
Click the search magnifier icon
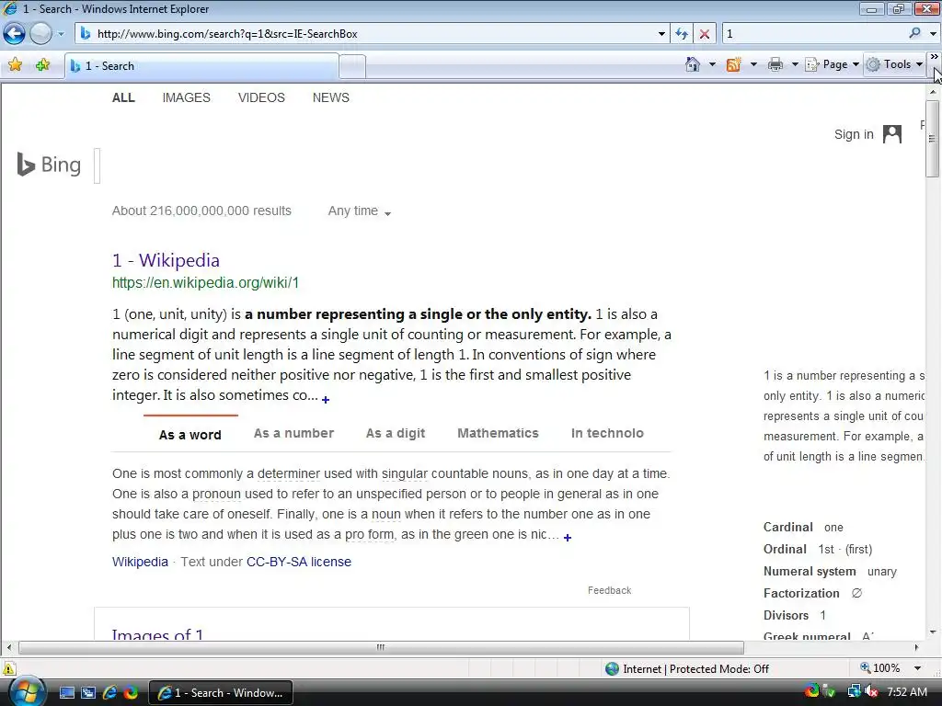click(915, 33)
